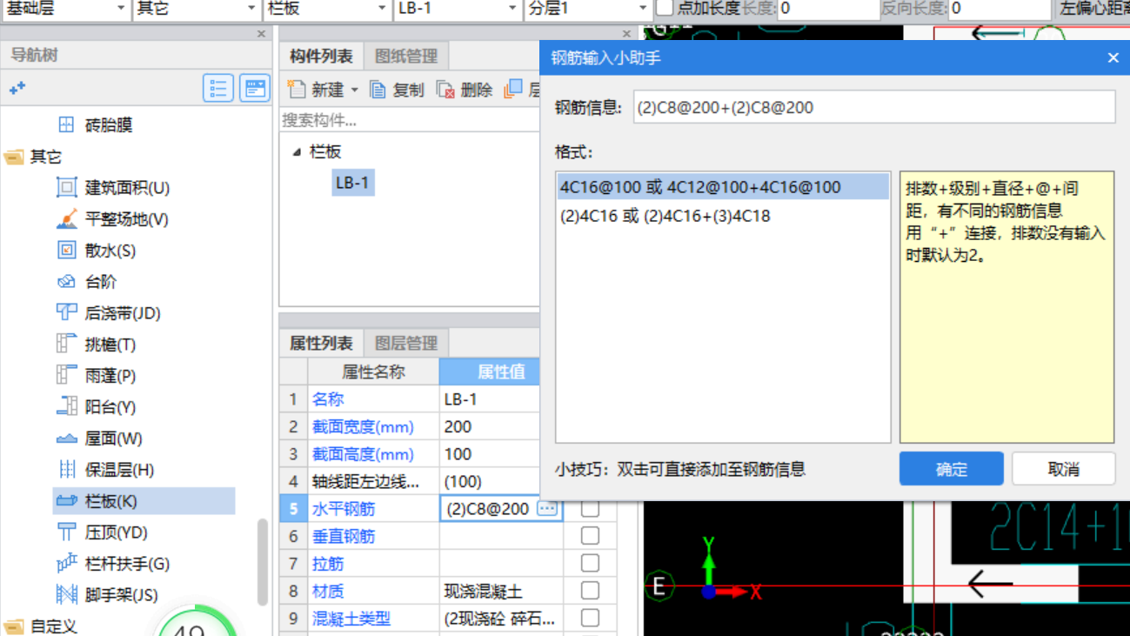Expand the 自定义 folder

[x=13, y=626]
